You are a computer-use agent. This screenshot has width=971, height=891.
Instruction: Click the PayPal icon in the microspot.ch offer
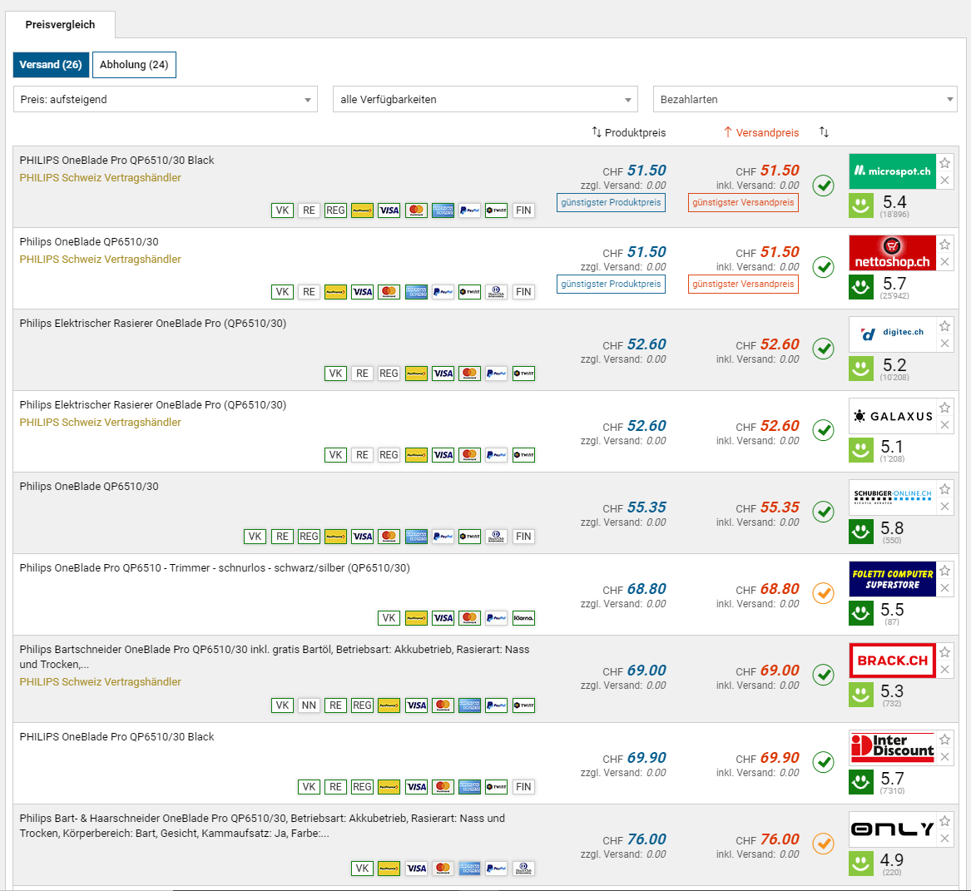pos(469,210)
